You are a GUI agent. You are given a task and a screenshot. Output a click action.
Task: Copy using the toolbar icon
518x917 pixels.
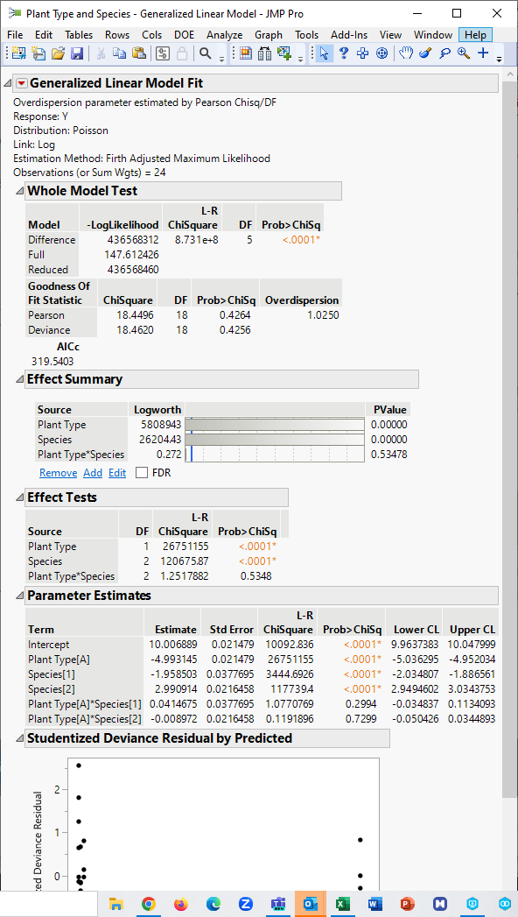[119, 53]
